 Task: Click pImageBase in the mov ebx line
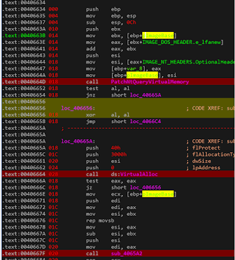point(158,35)
